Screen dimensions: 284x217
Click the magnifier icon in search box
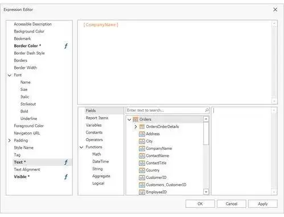point(207,110)
